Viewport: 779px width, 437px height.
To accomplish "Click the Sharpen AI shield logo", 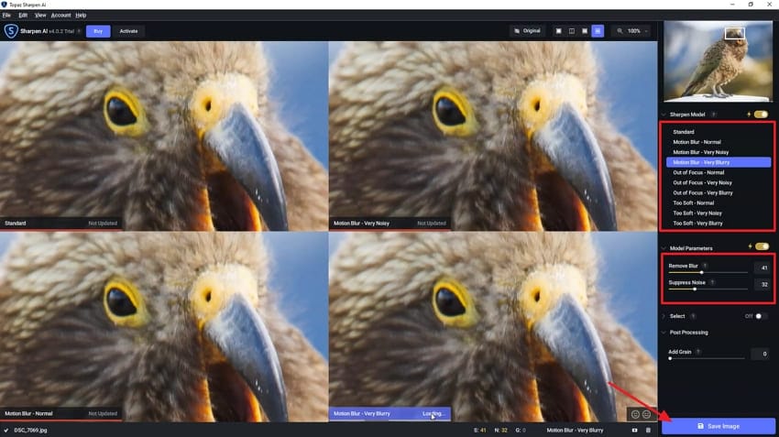I will click(11, 31).
